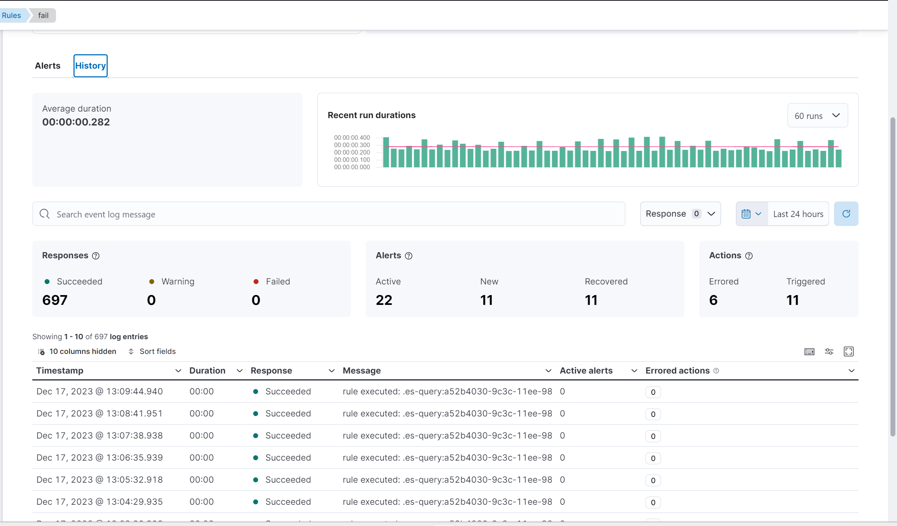Select the History tab
This screenshot has width=897, height=526.
click(x=90, y=66)
